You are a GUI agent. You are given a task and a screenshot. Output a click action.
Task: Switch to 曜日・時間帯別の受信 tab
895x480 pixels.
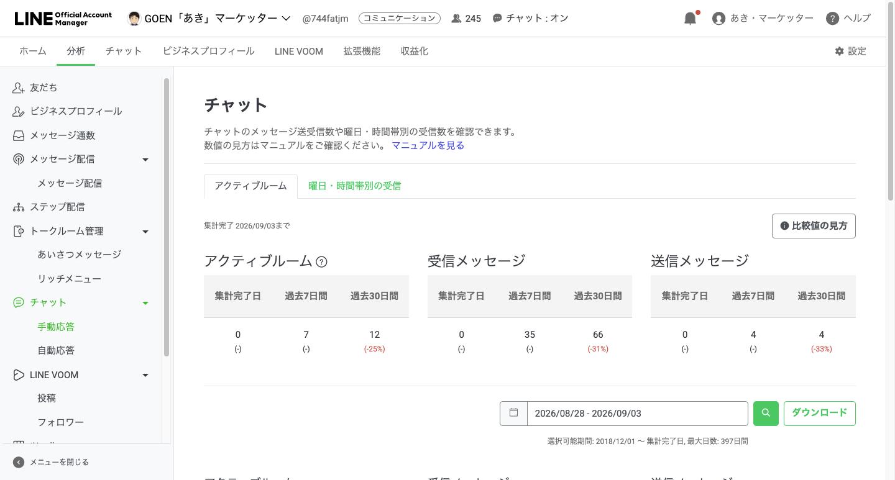[x=355, y=186]
